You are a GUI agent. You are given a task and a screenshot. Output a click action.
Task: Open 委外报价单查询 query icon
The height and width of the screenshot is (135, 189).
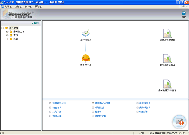click(167, 33)
